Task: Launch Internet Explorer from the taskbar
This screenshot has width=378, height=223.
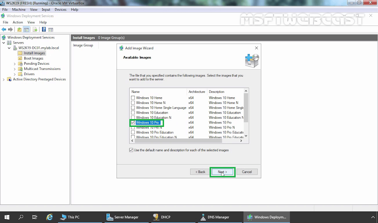Action: [50, 217]
